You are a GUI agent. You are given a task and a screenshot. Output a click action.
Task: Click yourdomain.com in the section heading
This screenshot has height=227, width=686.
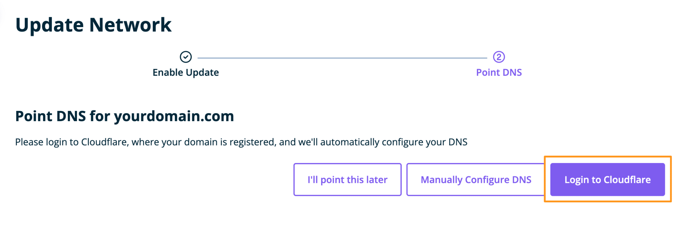174,117
